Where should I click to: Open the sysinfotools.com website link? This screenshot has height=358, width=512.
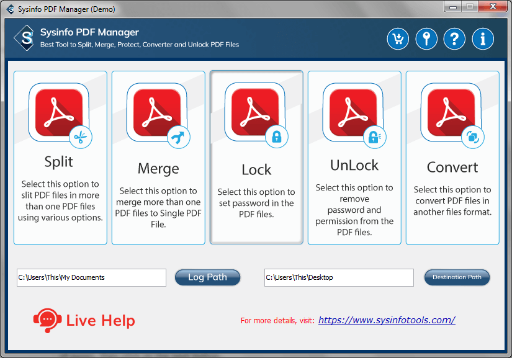click(387, 320)
